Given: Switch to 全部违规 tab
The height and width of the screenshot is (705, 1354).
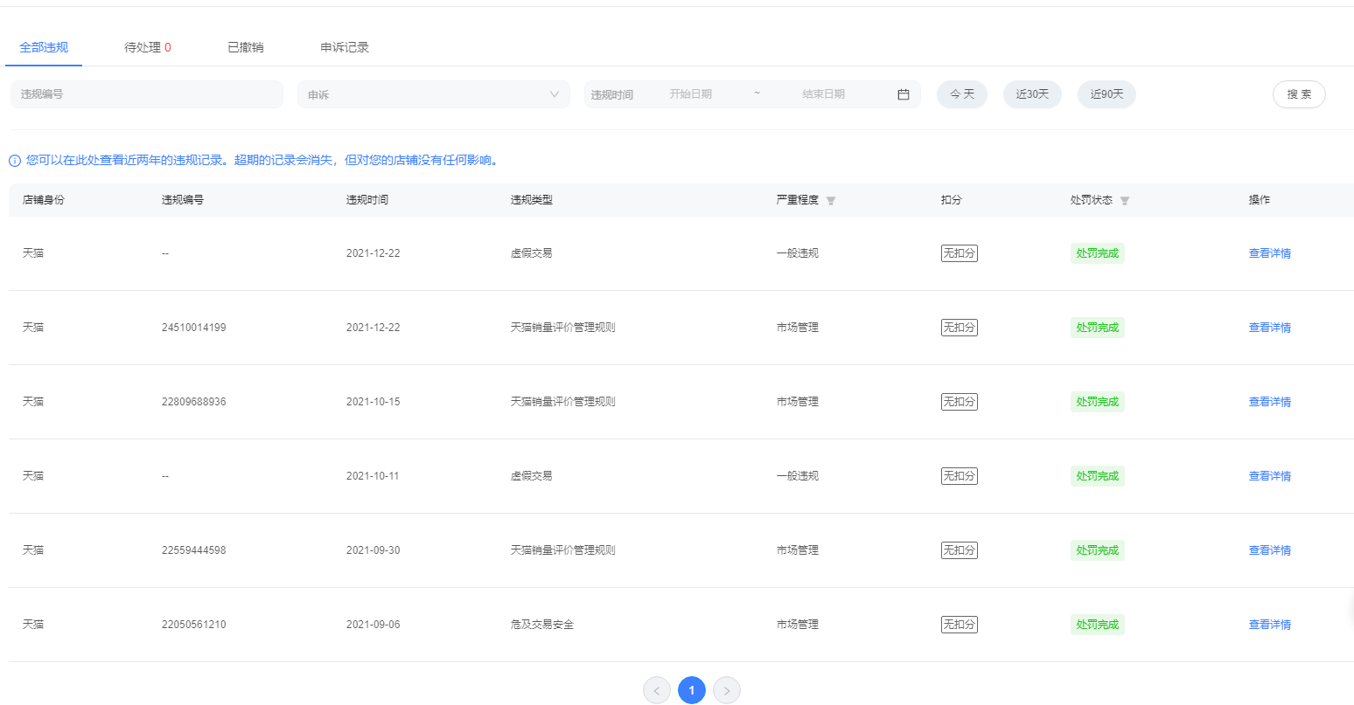Looking at the screenshot, I should (44, 47).
